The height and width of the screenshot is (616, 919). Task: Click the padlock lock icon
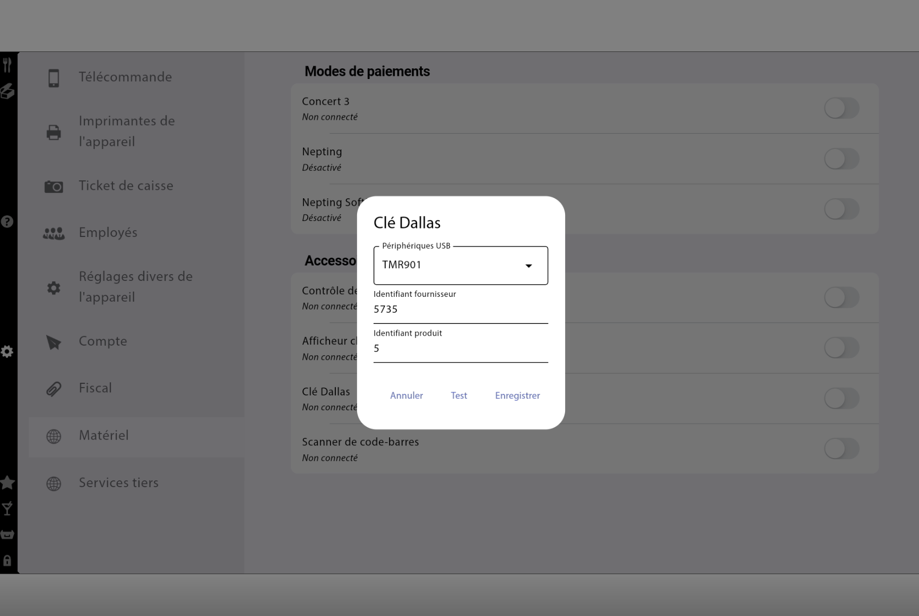(x=7, y=560)
